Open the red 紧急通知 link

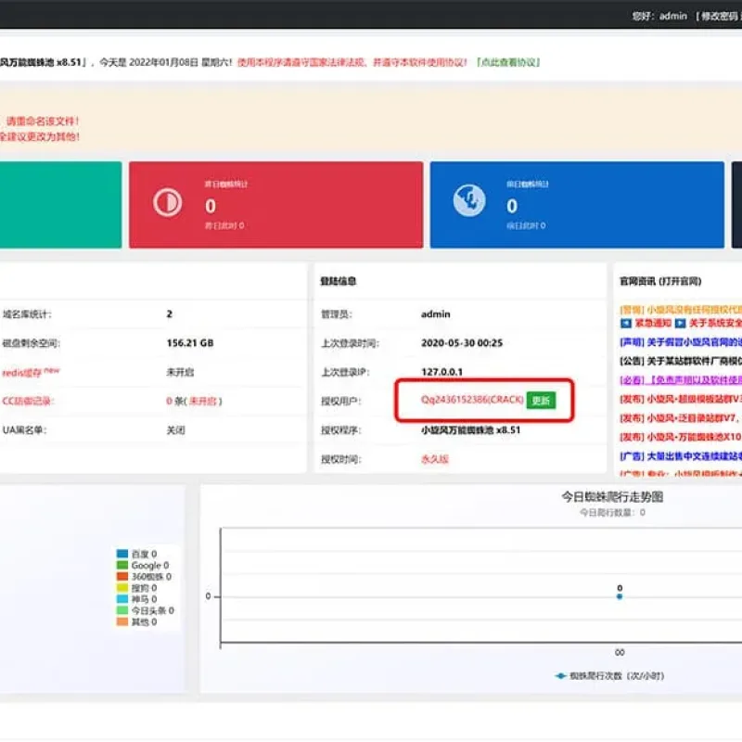click(653, 324)
